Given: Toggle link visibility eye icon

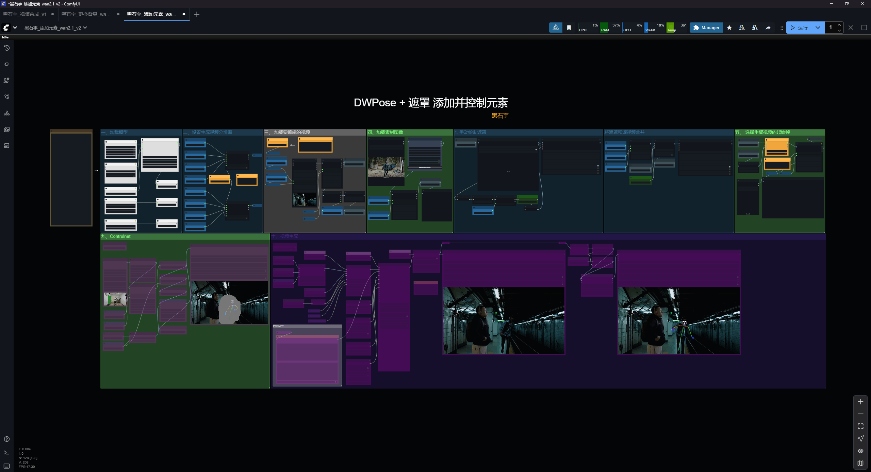Looking at the screenshot, I should point(860,451).
